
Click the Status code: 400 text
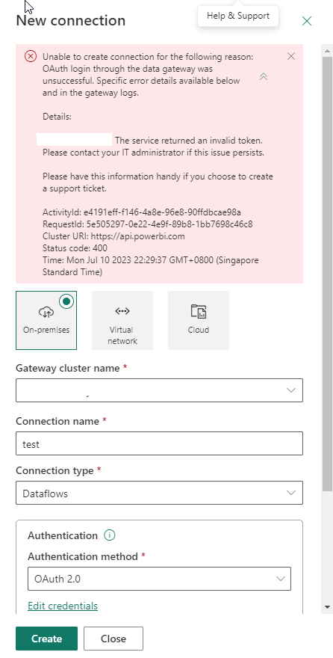coord(75,248)
